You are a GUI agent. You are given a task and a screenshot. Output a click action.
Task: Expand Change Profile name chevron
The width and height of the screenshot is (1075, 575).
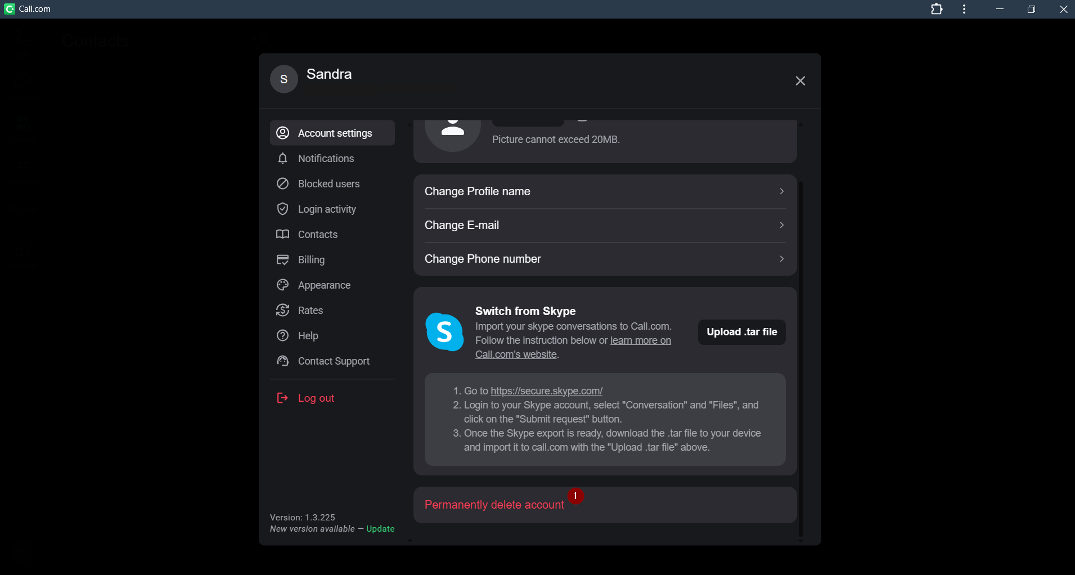click(x=781, y=191)
